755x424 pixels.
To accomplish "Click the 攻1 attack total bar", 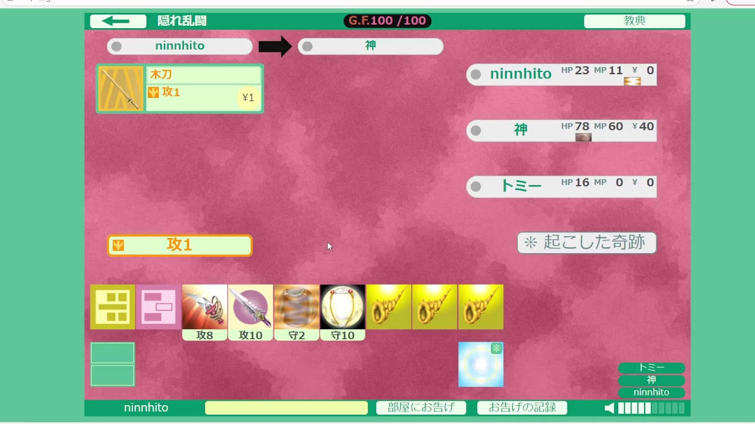I will pyautogui.click(x=180, y=245).
